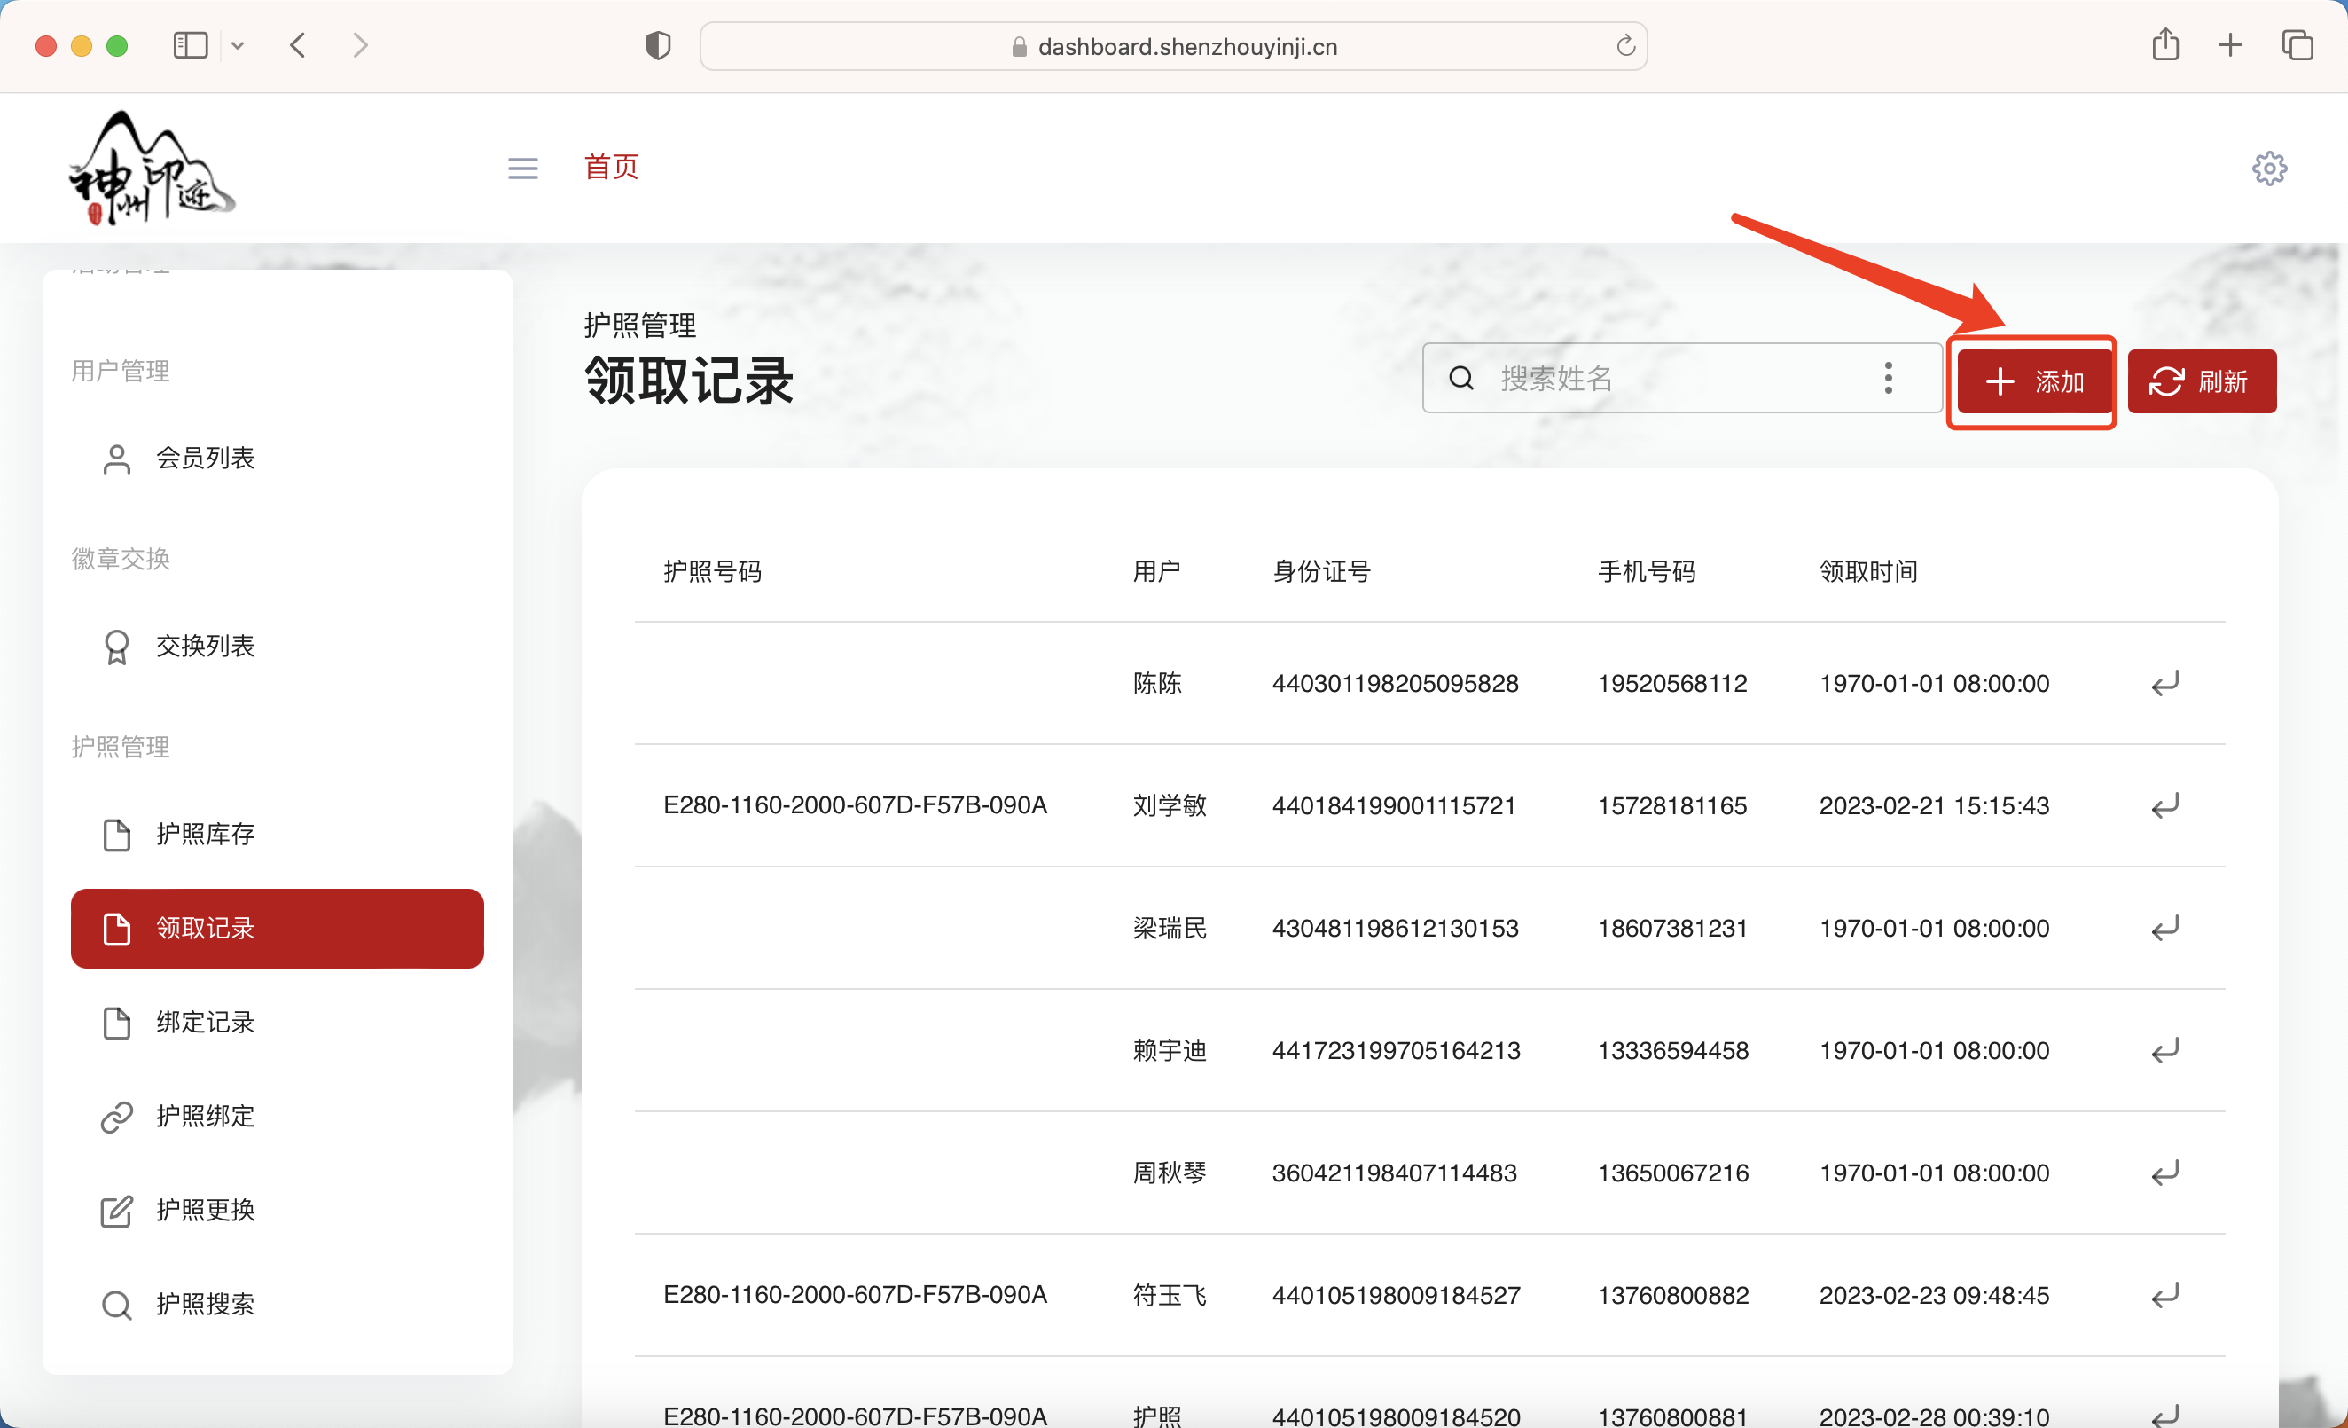The width and height of the screenshot is (2348, 1428).
Task: Open 会员列表 member list in sidebar
Action: (x=205, y=459)
